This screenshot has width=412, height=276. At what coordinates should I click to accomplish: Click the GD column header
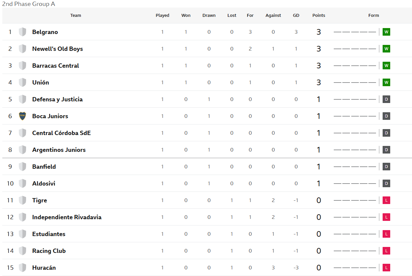point(296,15)
